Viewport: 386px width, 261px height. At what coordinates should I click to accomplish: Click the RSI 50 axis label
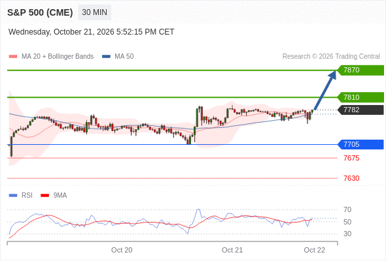click(x=347, y=222)
